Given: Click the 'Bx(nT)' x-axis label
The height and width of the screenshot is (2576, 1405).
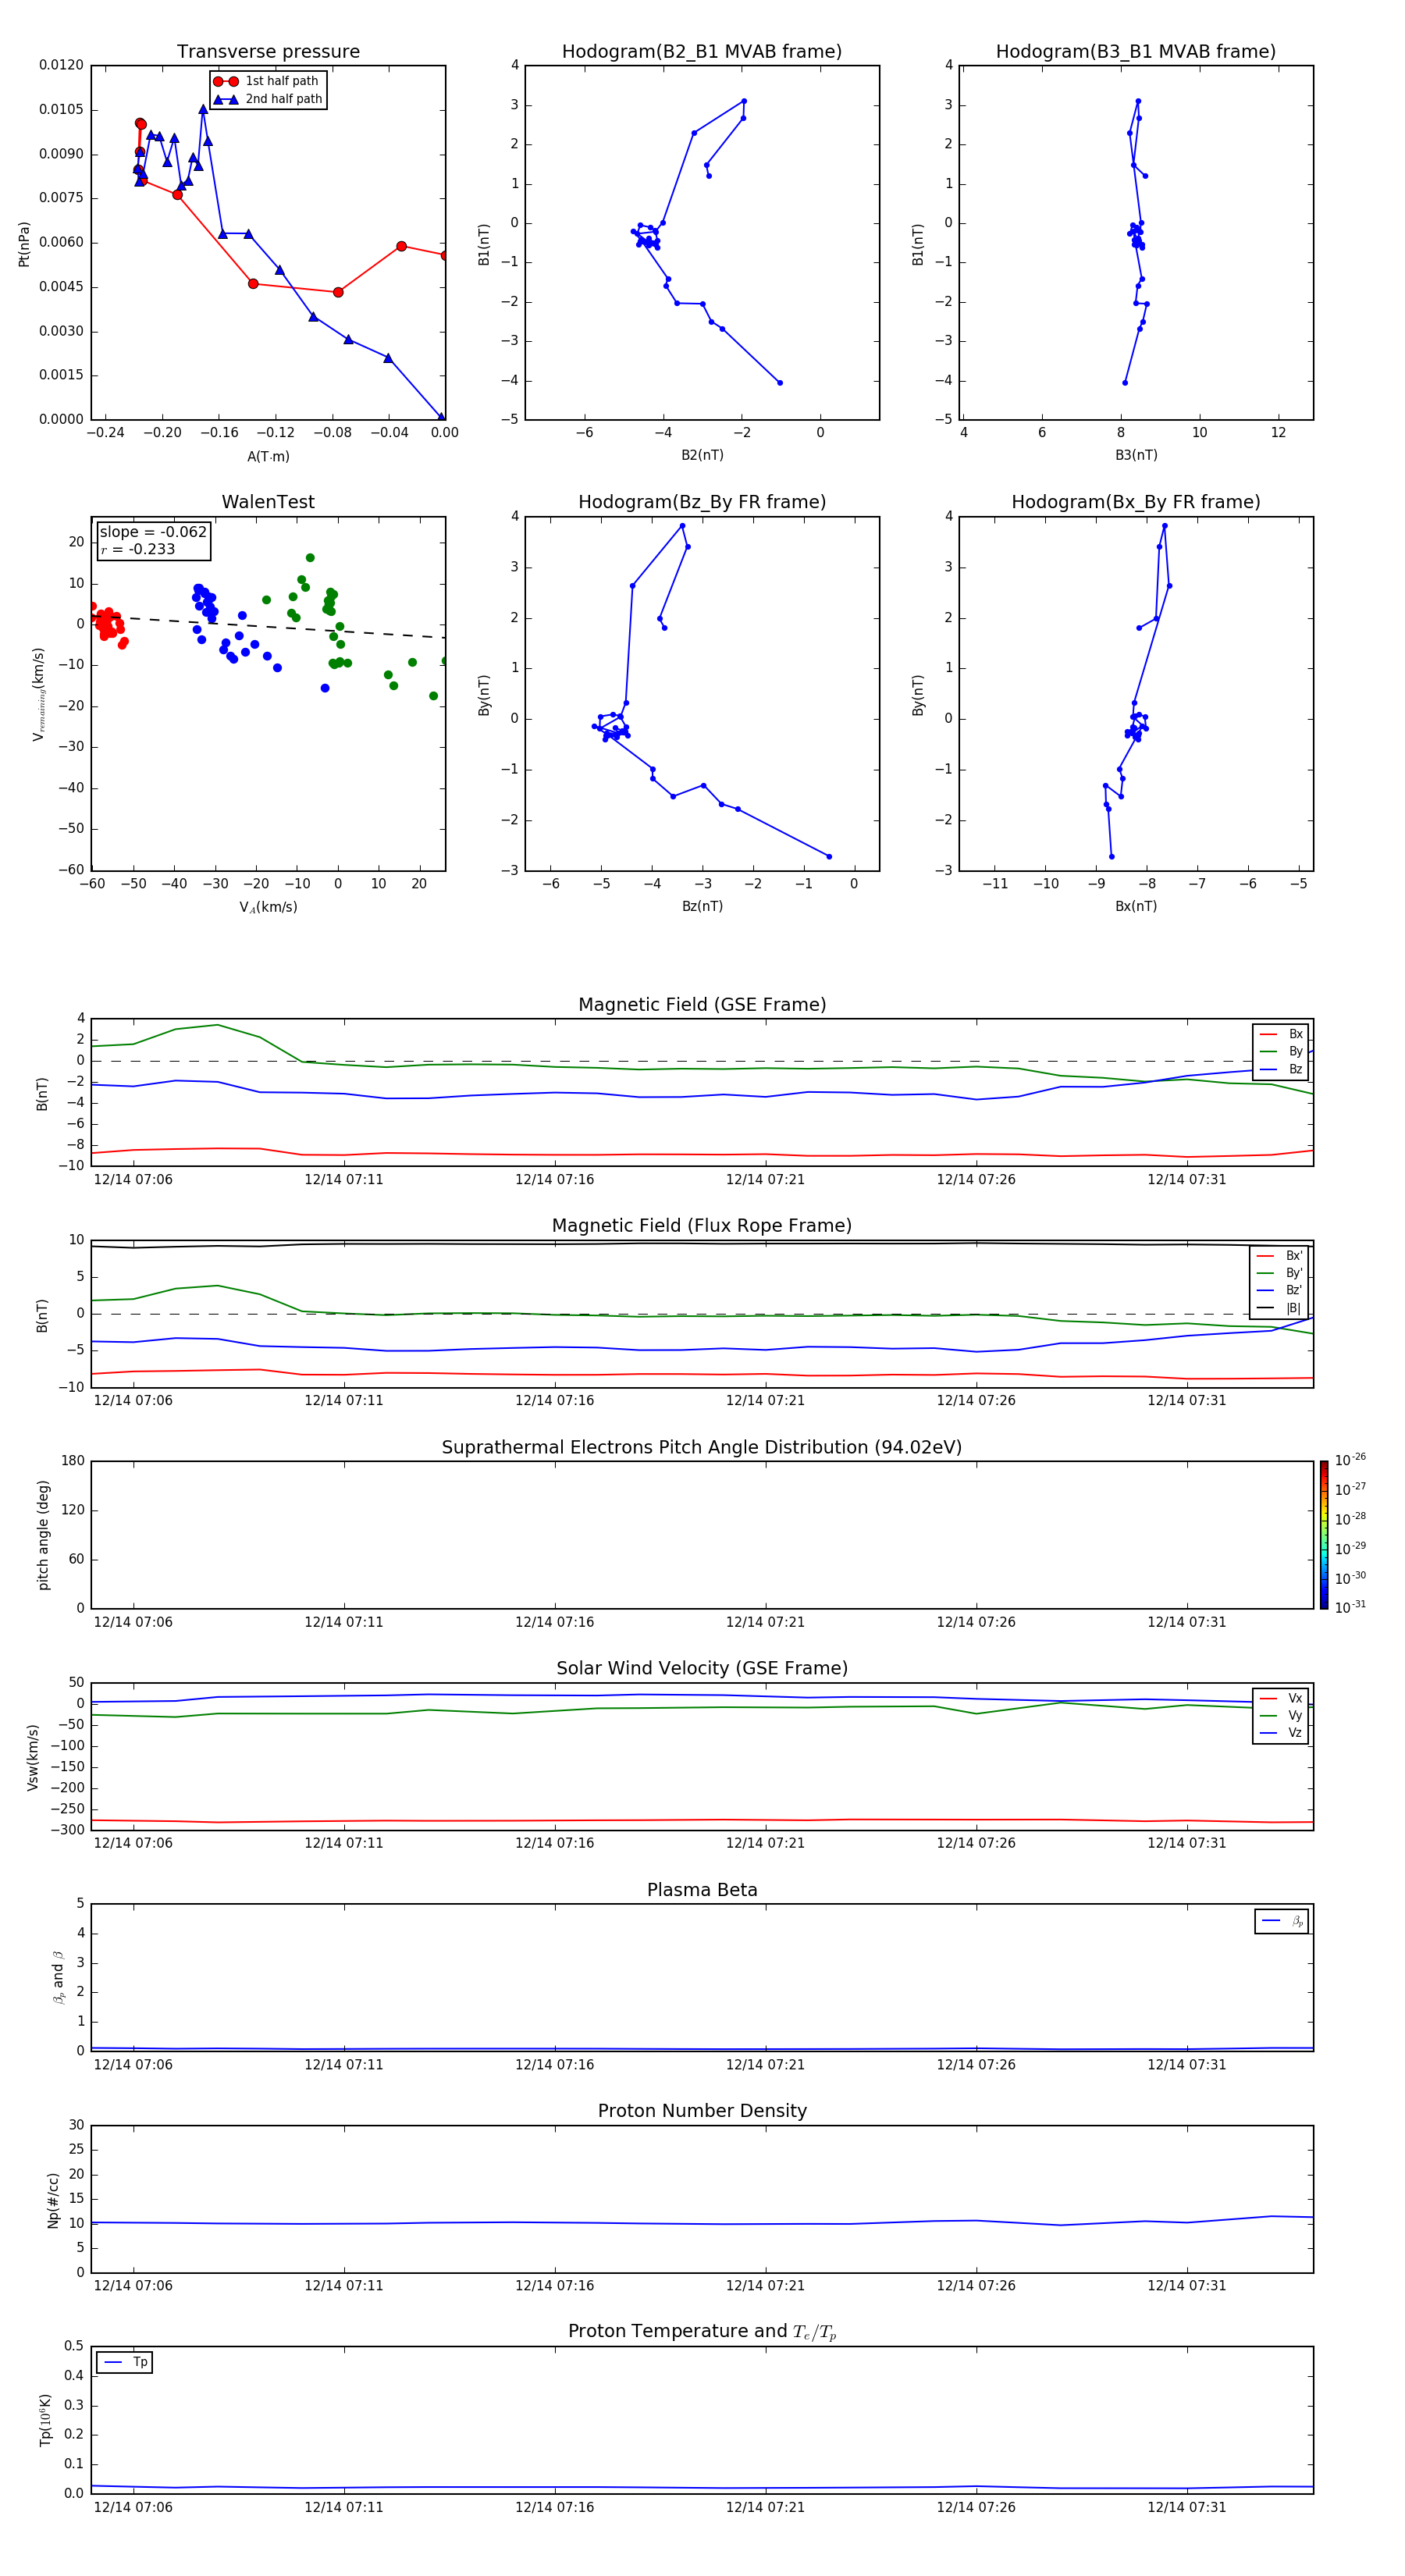Looking at the screenshot, I should click(x=1136, y=906).
